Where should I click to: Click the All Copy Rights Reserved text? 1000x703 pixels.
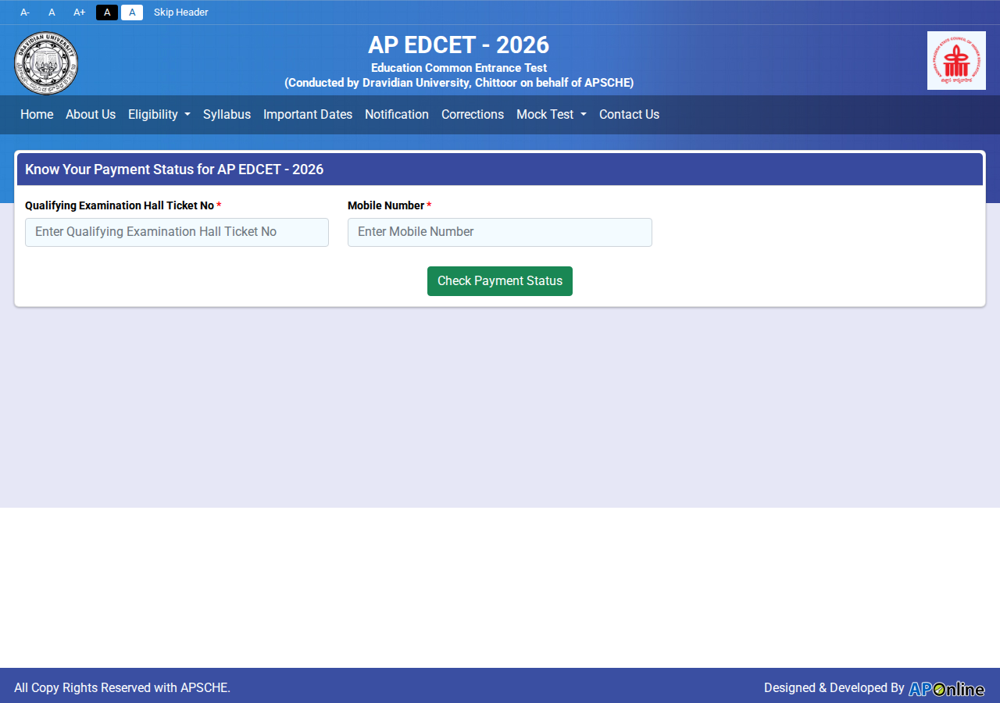pyautogui.click(x=122, y=688)
